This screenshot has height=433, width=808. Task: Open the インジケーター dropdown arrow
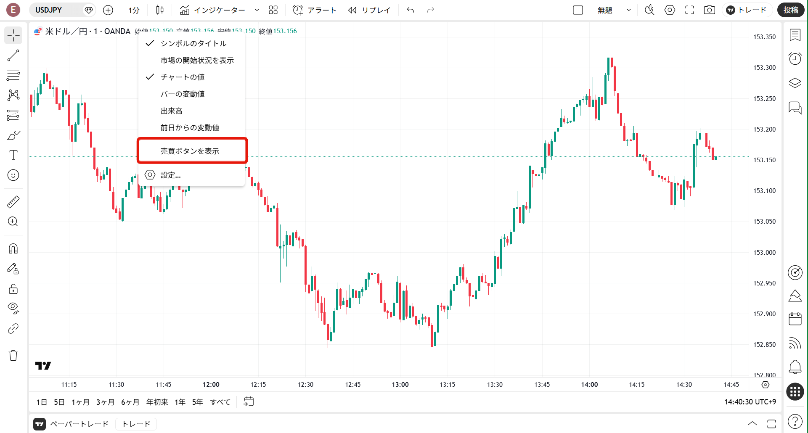click(257, 10)
